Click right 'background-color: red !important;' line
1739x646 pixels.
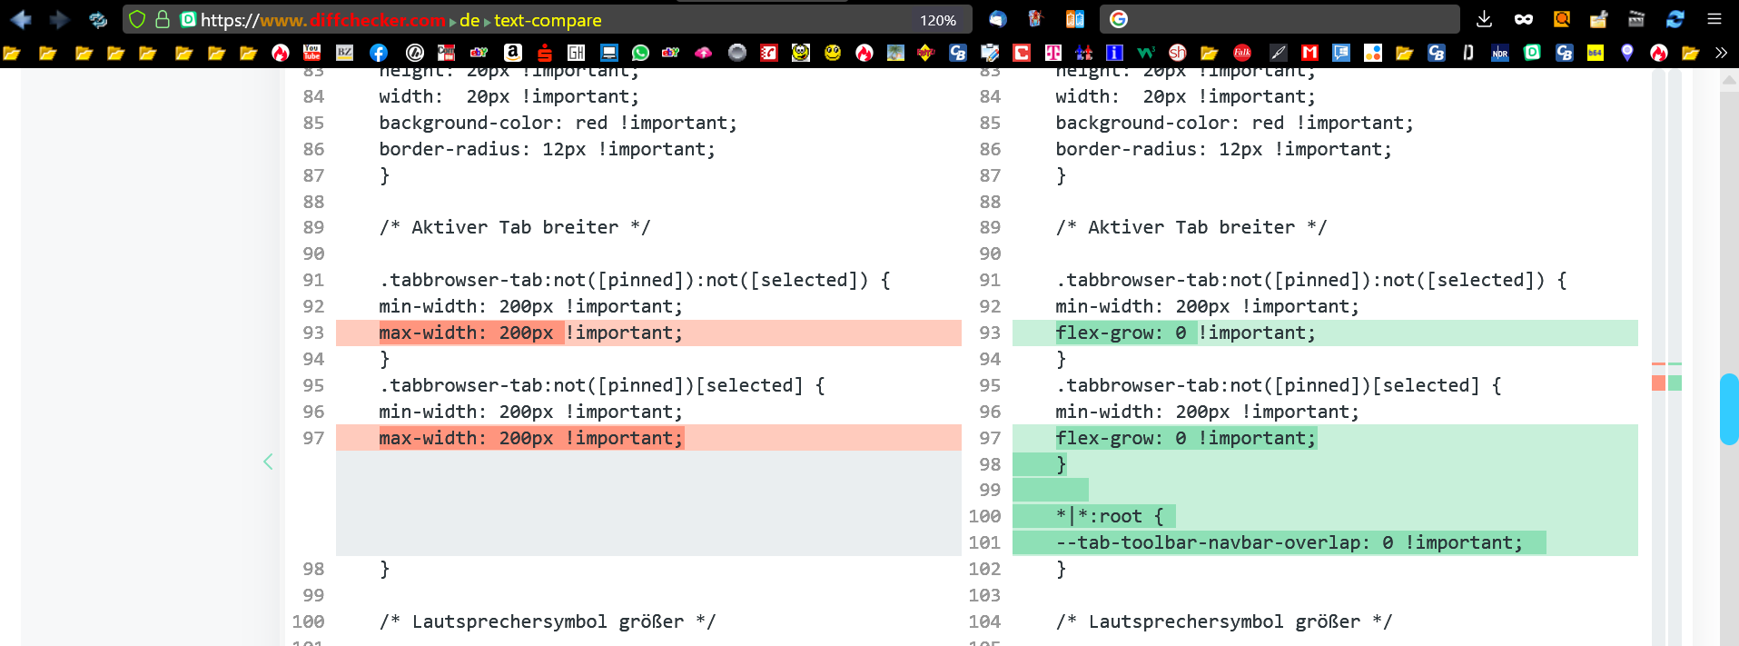click(1234, 123)
